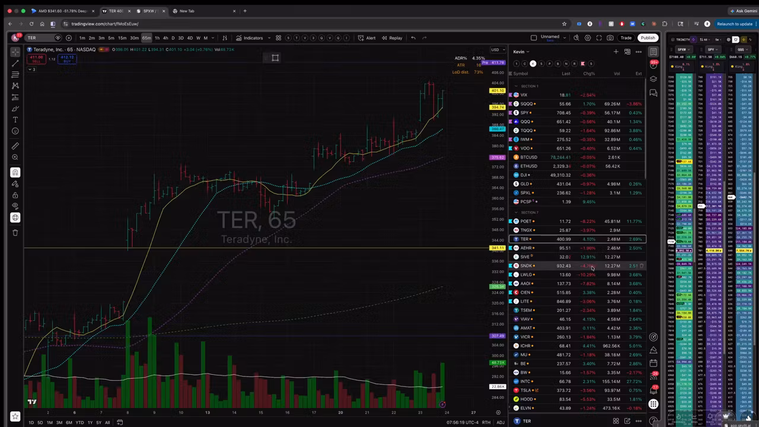Remove drawings with the trash icon

(15, 232)
